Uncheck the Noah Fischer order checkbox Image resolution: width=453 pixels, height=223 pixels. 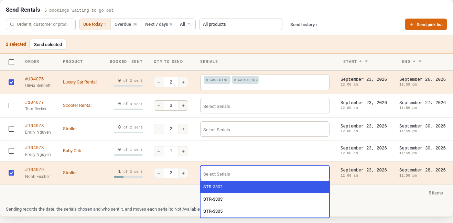pyautogui.click(x=11, y=173)
